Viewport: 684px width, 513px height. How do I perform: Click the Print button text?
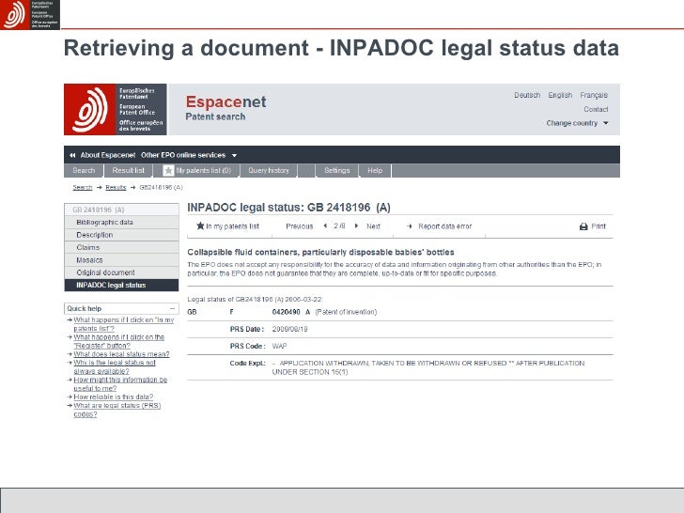(x=598, y=226)
